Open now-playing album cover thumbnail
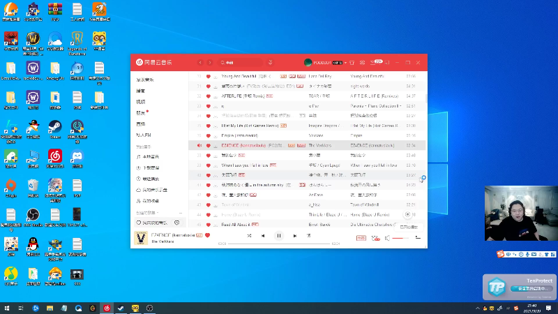 (141, 238)
